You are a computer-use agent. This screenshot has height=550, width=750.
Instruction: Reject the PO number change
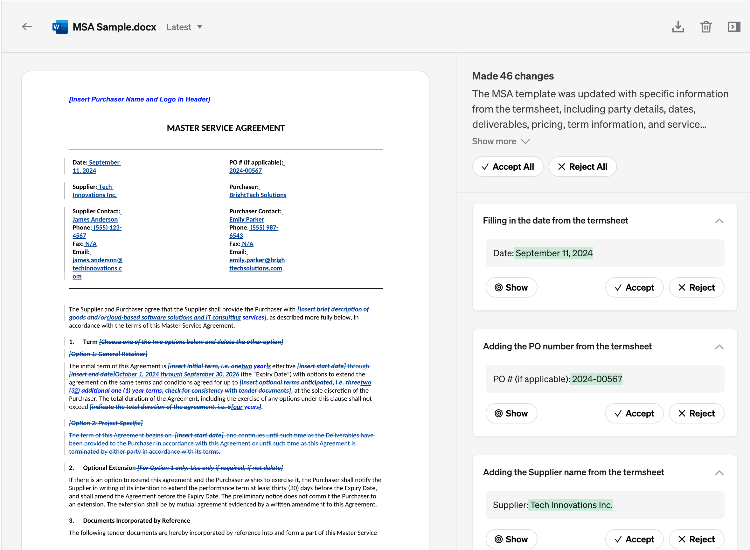696,413
